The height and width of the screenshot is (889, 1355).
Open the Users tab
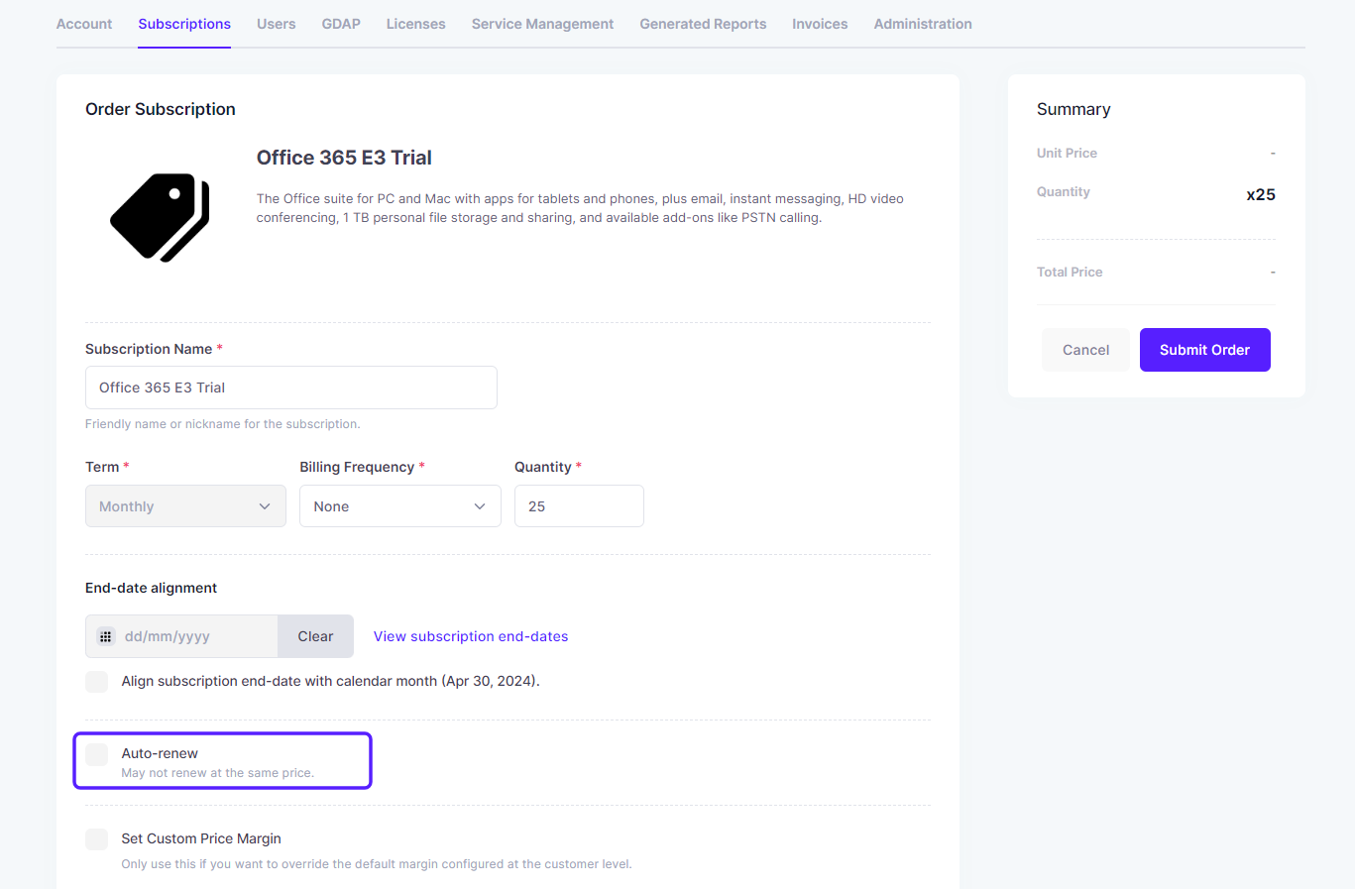[x=277, y=24]
